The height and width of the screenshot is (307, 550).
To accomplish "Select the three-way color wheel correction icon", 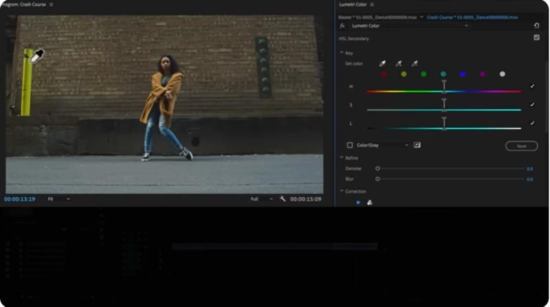I will pyautogui.click(x=369, y=202).
